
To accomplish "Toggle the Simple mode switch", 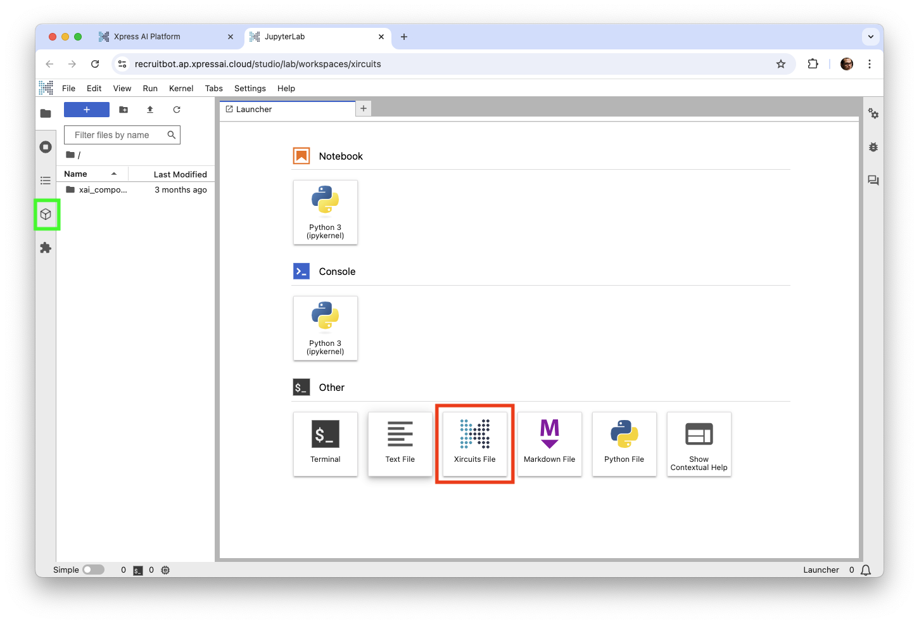I will point(93,570).
